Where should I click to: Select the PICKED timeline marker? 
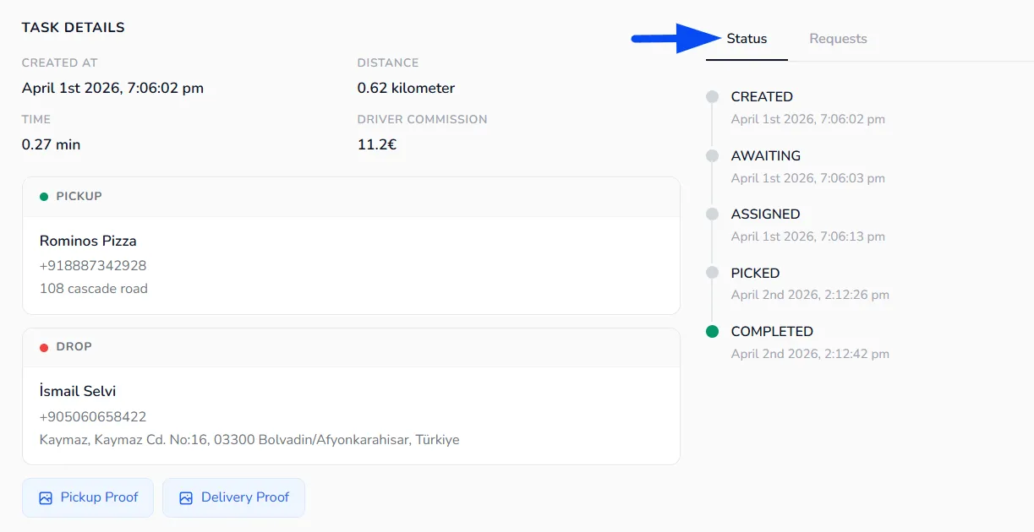(x=712, y=274)
